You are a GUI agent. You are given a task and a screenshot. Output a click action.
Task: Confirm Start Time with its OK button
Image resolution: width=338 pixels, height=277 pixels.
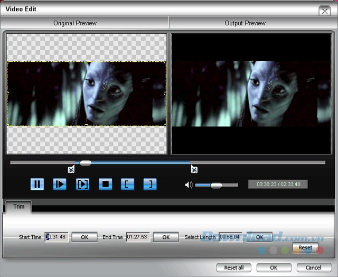click(84, 237)
